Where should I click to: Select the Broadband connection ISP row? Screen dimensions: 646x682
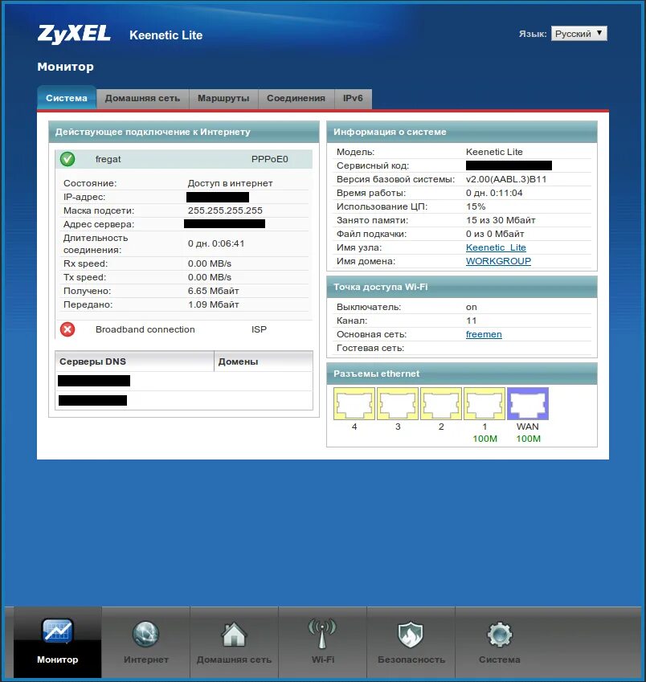pos(184,329)
